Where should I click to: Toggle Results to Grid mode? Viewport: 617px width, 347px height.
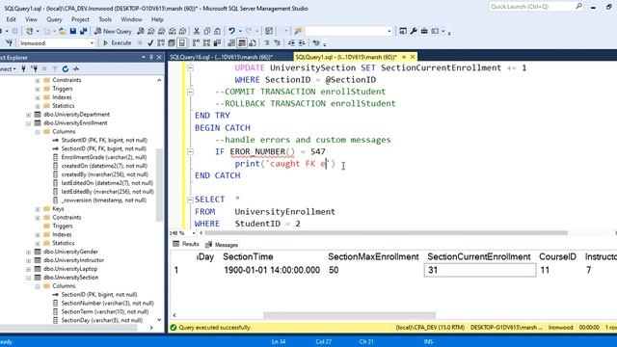[x=242, y=42]
